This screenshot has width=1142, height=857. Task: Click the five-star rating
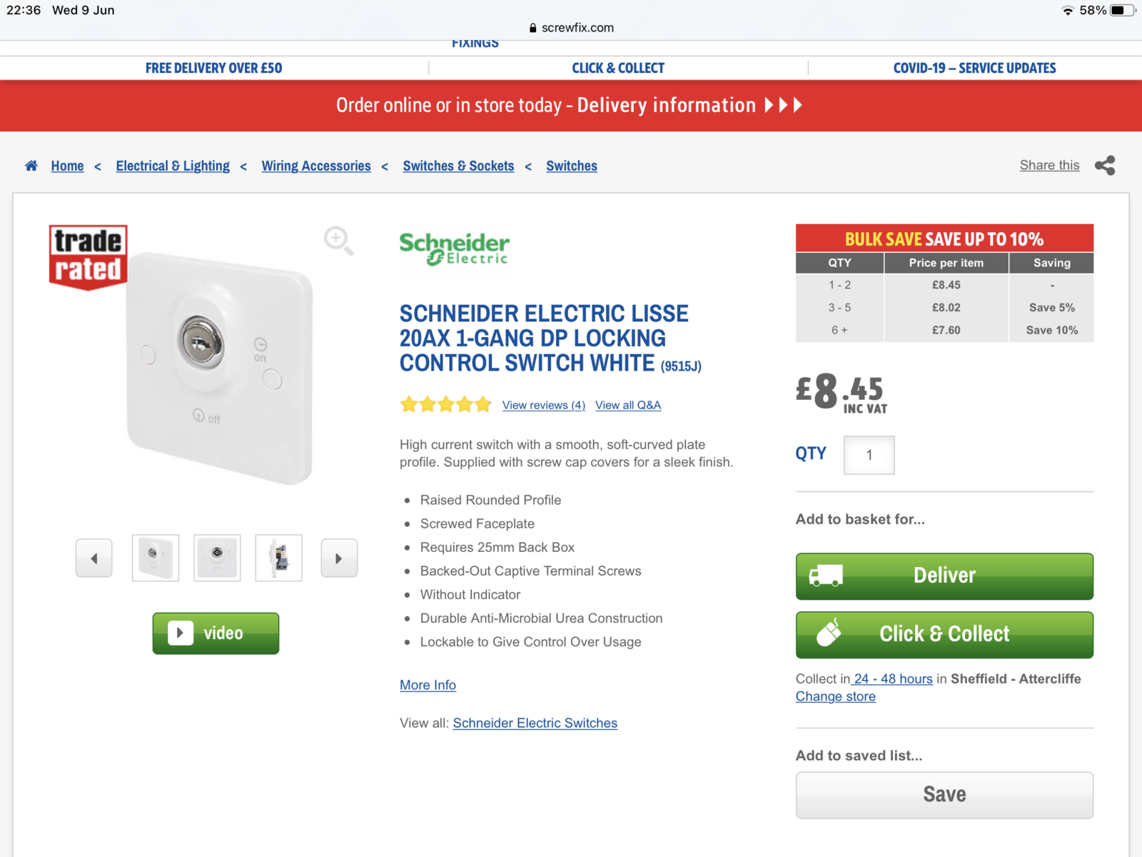click(446, 405)
